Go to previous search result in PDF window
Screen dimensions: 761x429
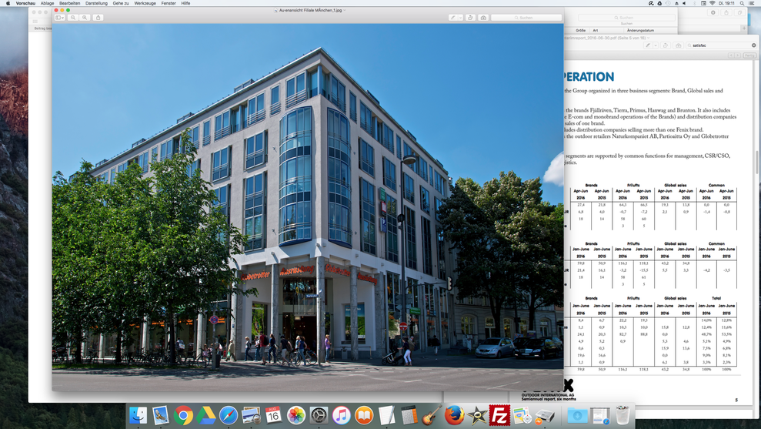[x=732, y=55]
